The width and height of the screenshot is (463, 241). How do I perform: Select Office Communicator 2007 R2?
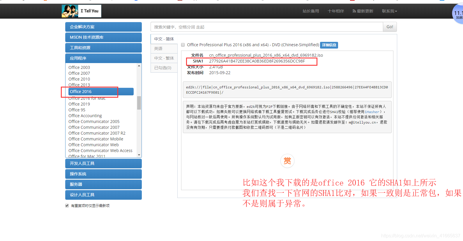[97, 133]
